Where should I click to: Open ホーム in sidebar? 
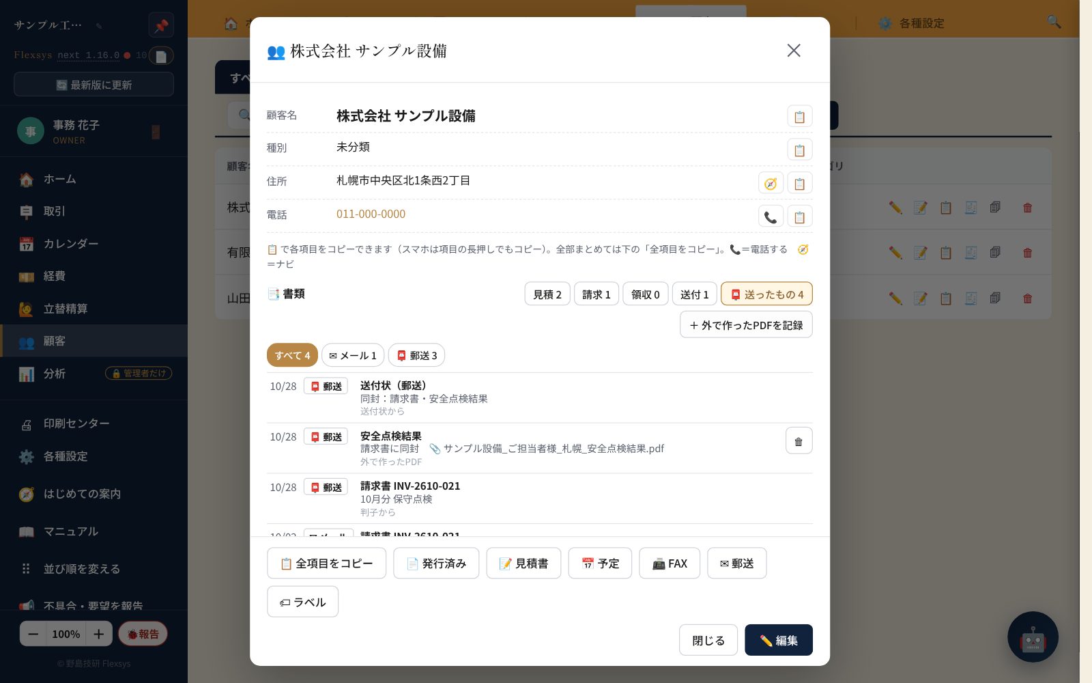click(94, 179)
